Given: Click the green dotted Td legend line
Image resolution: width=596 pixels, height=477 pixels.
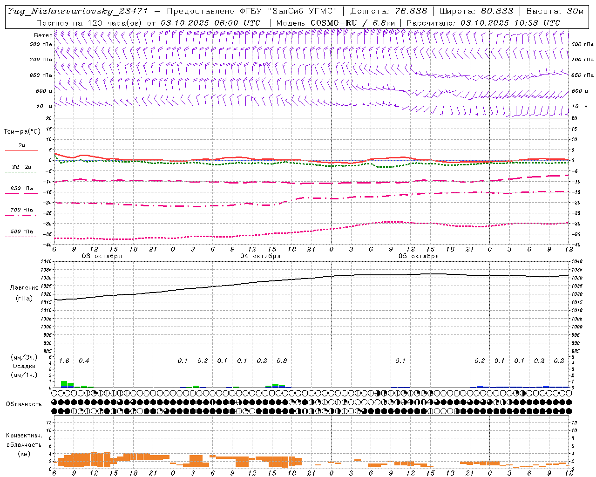Looking at the screenshot, I should click(20, 172).
